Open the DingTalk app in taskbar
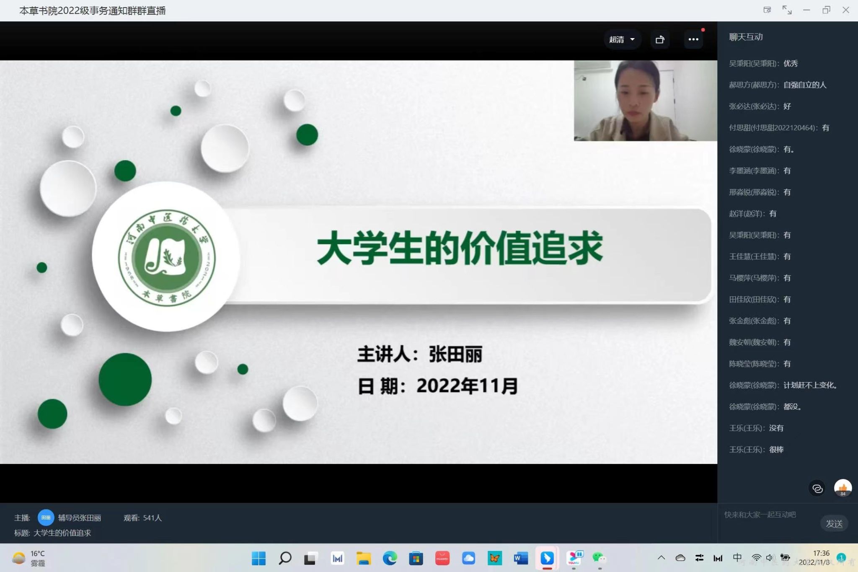The height and width of the screenshot is (572, 858). 547,558
